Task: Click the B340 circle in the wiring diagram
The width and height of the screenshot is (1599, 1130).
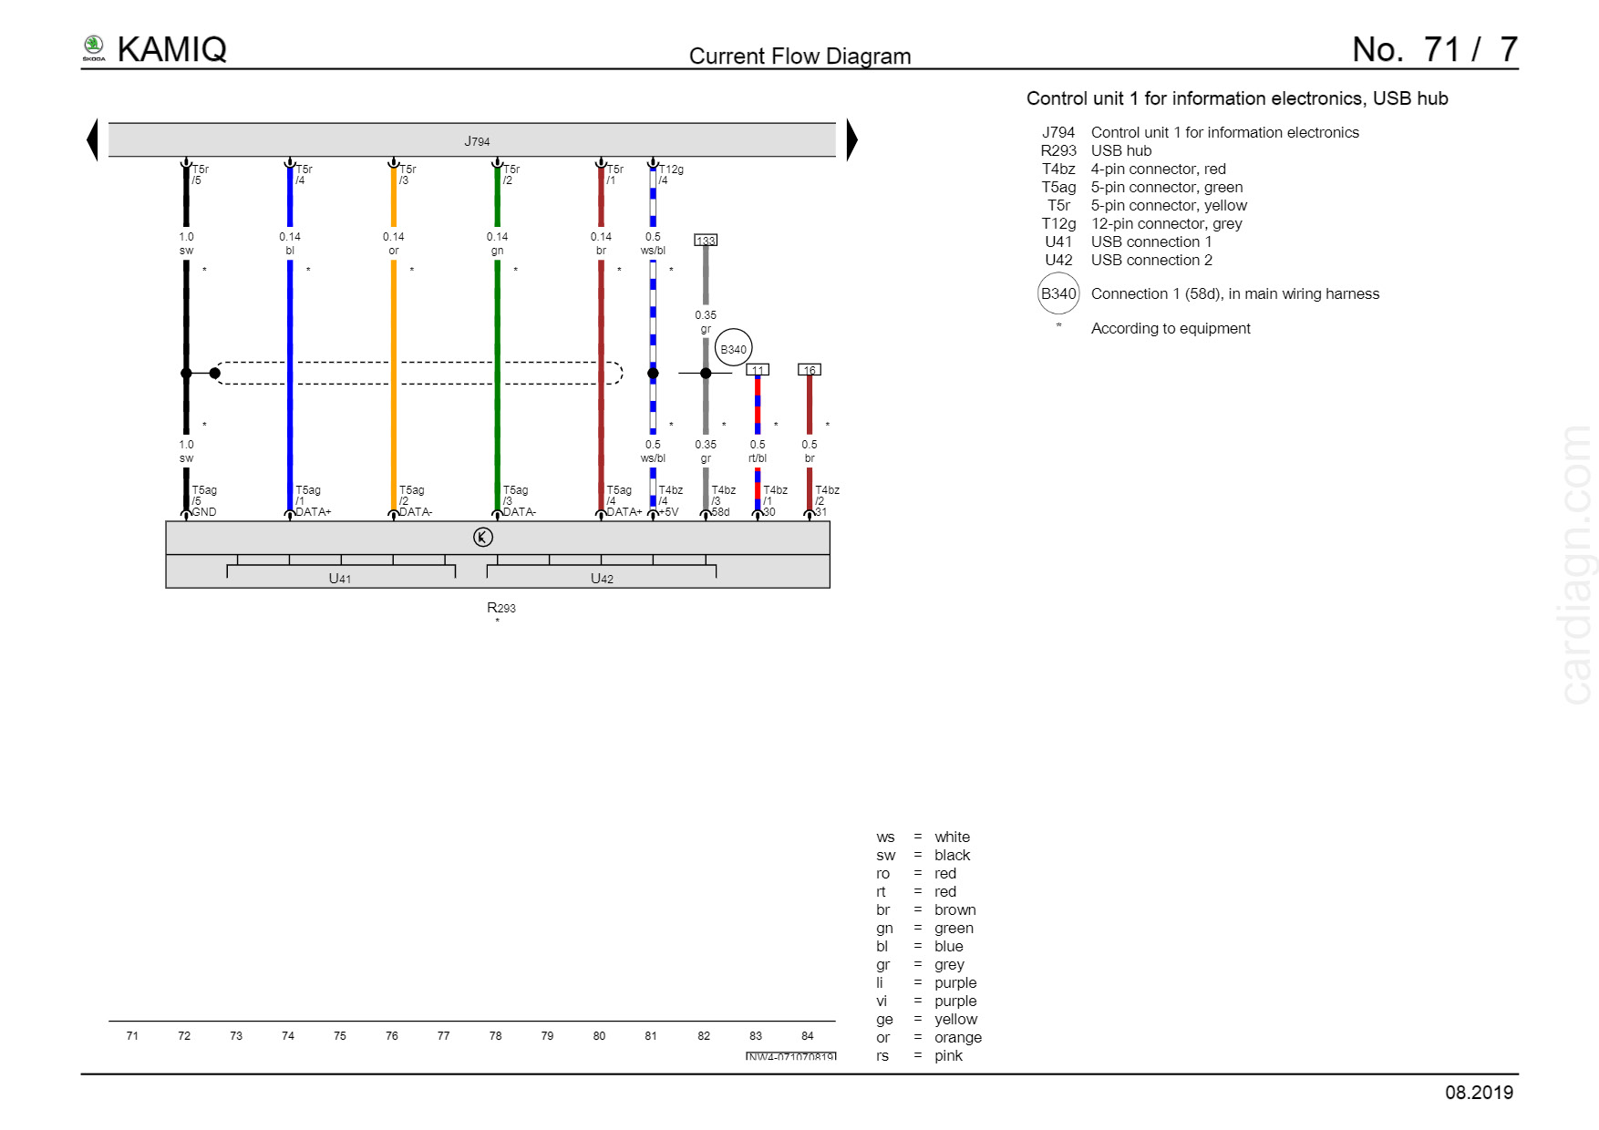Action: coord(733,348)
